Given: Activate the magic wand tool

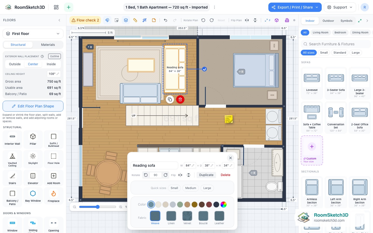Looking at the screenshot, I should coord(145,20).
